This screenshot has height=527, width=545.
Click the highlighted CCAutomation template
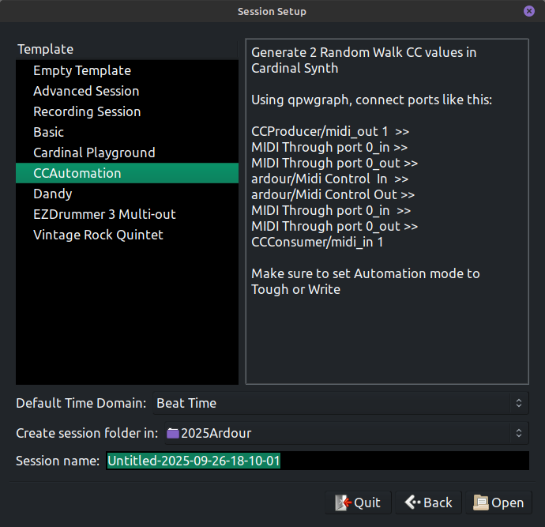click(77, 173)
